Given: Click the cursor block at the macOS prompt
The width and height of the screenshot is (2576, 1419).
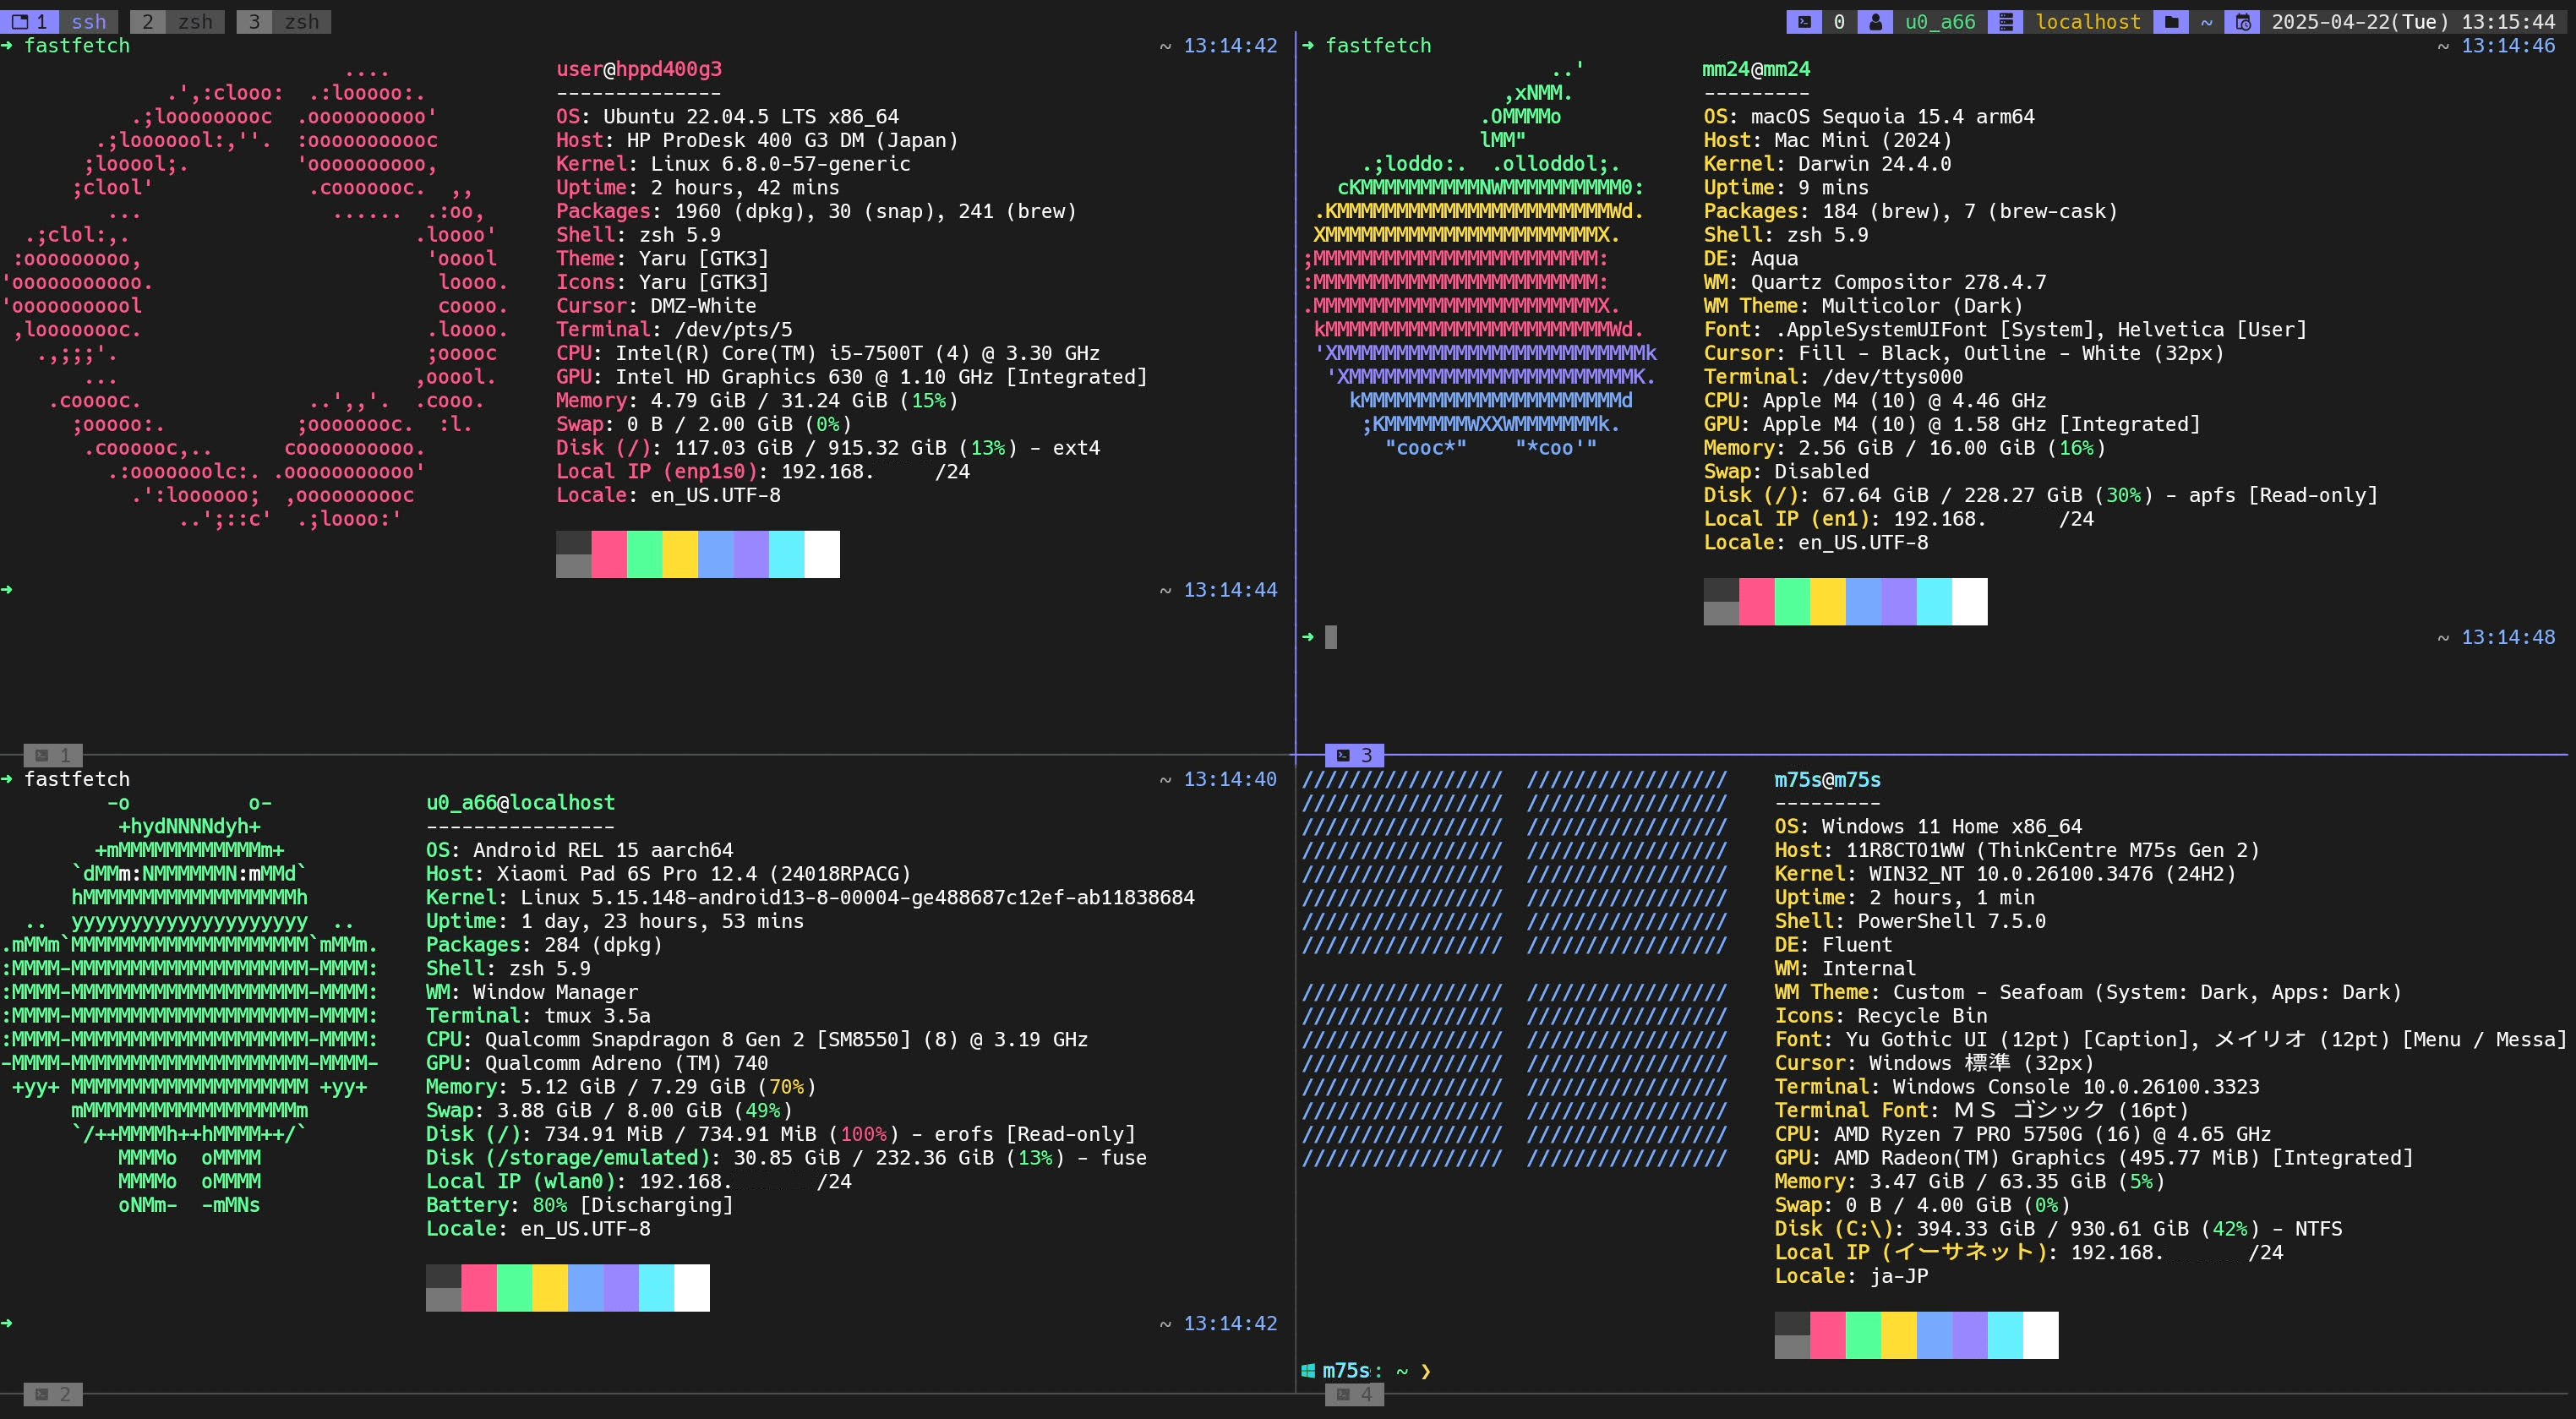Looking at the screenshot, I should [x=1331, y=637].
